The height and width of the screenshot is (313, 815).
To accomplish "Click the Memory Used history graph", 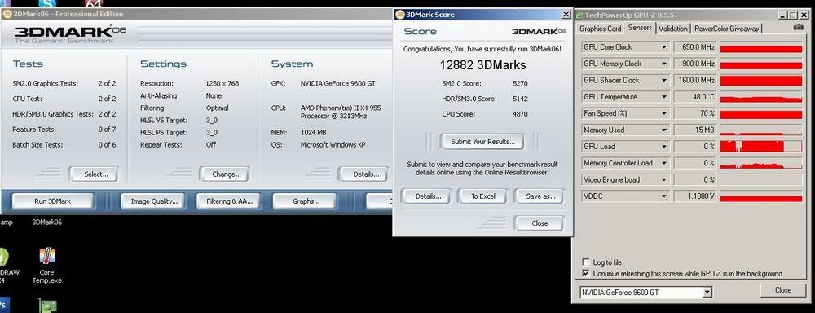I will (x=761, y=130).
